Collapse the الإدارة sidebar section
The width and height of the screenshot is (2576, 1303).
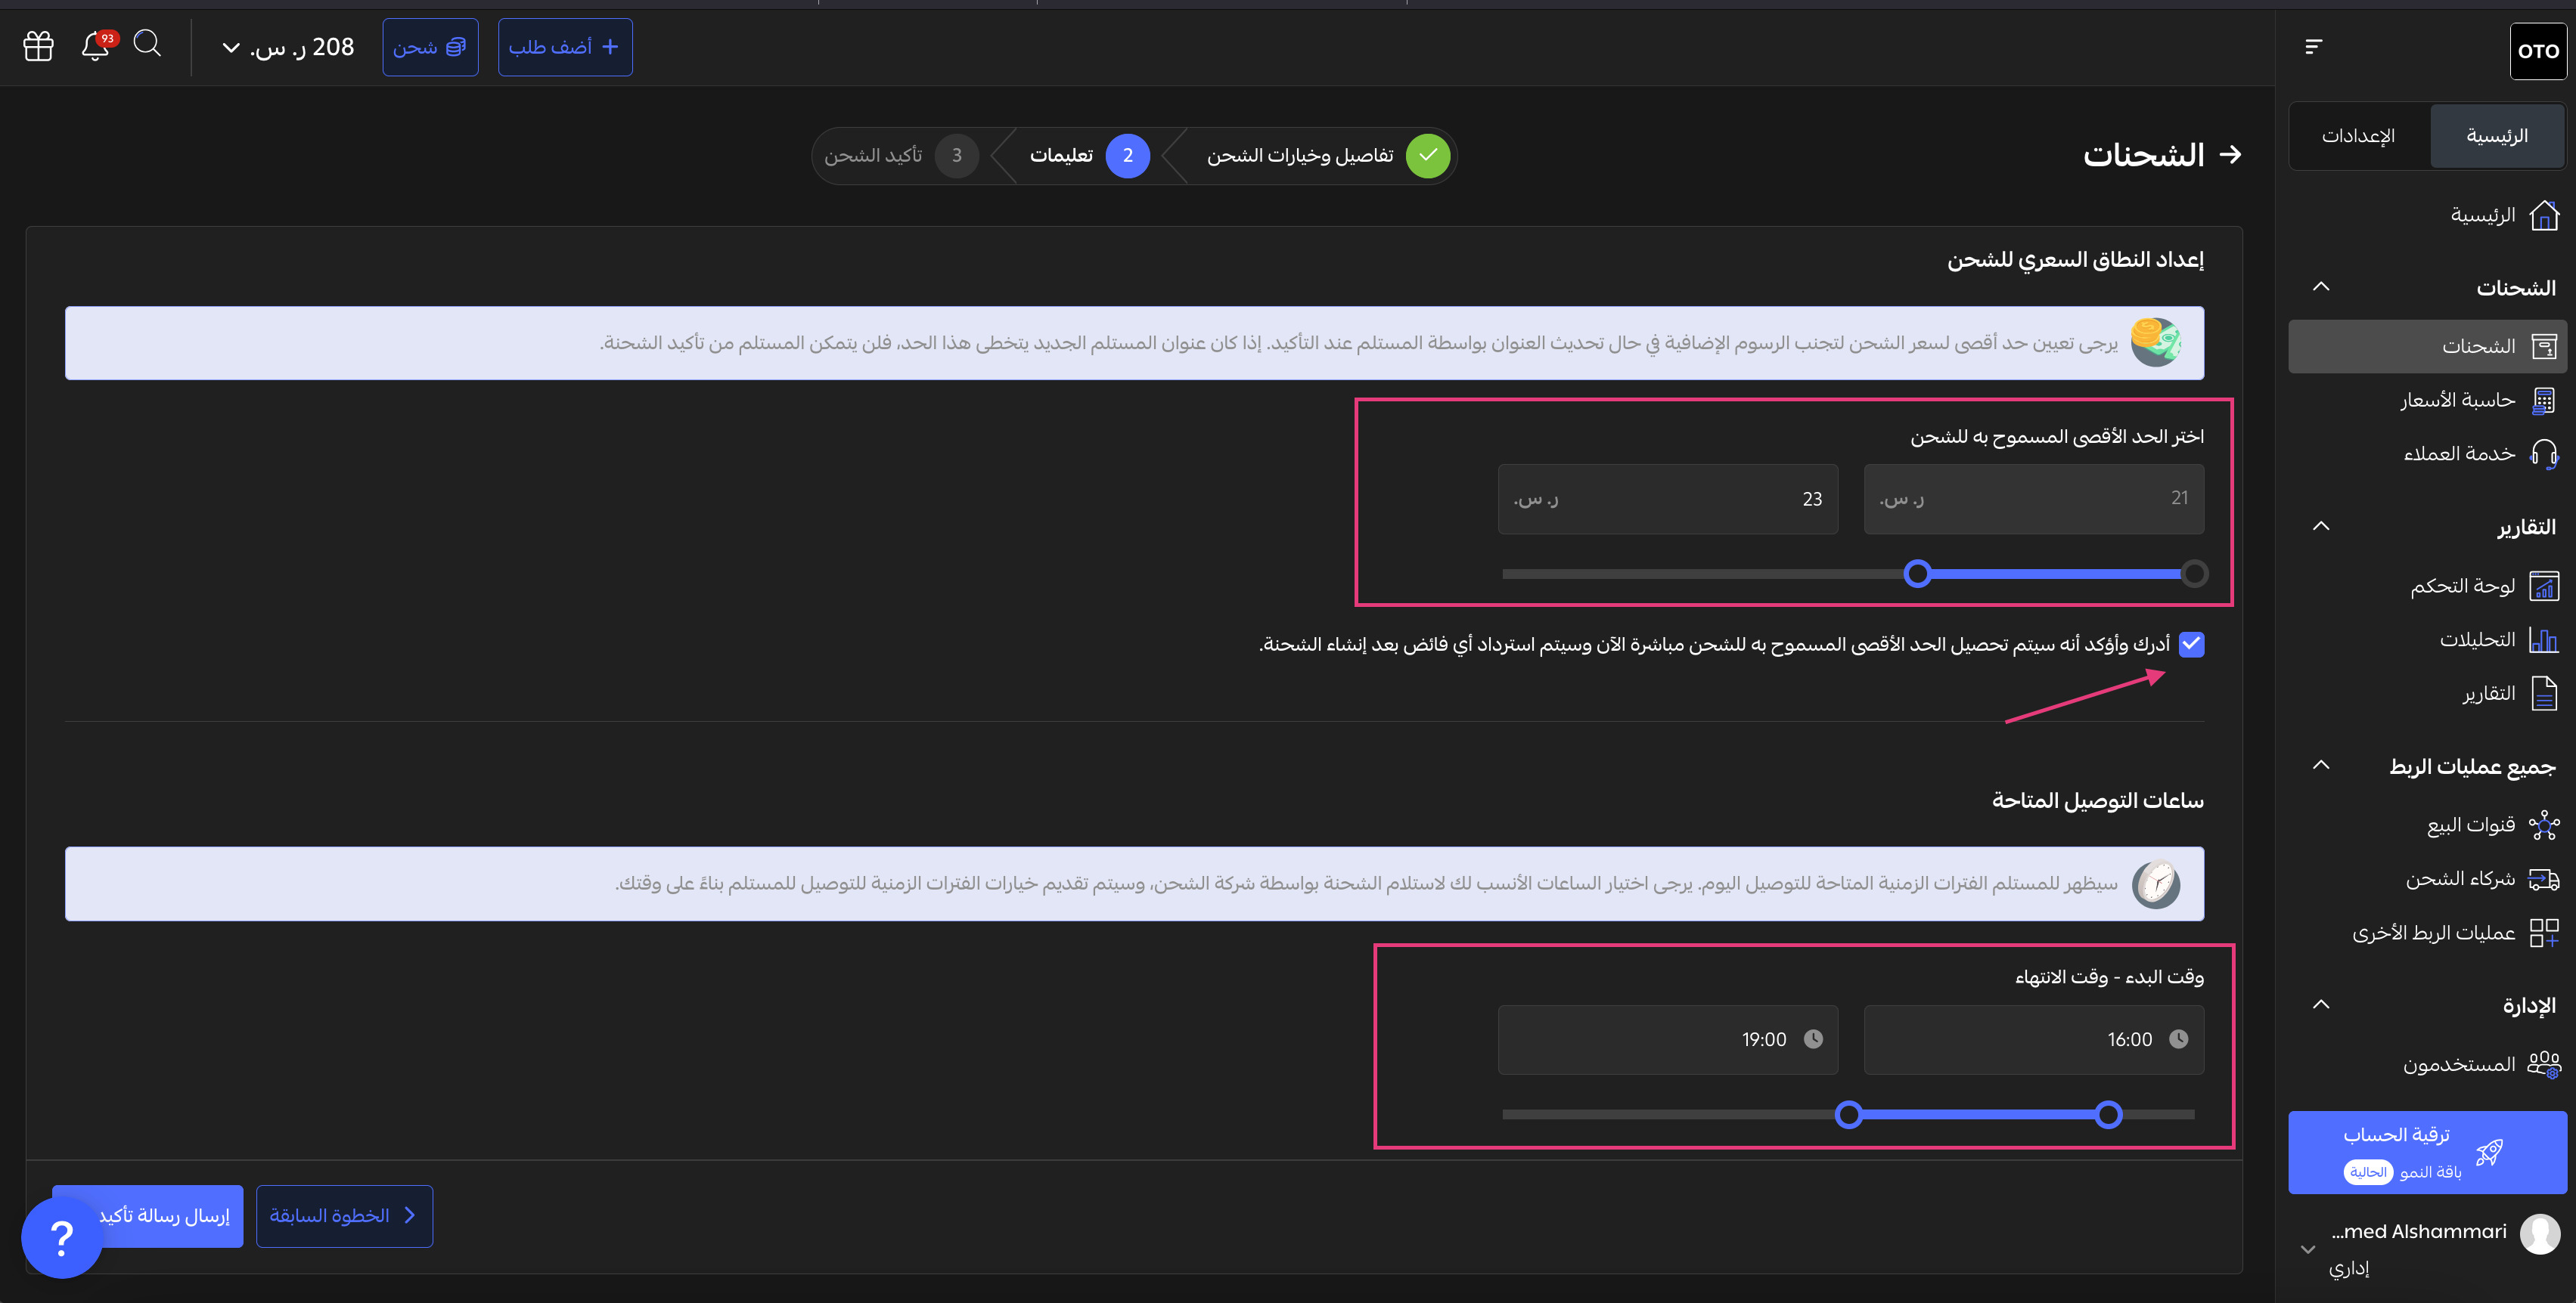pyautogui.click(x=2321, y=1005)
